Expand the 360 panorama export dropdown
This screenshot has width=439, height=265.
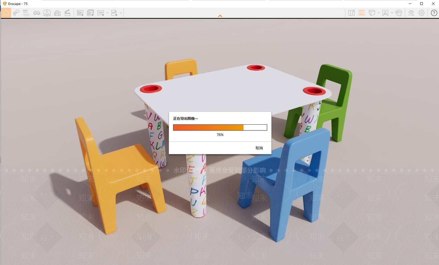(107, 13)
